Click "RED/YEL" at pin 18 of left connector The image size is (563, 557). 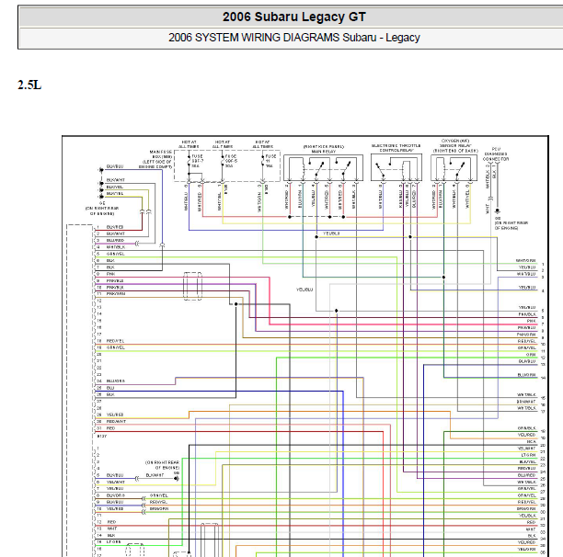[115, 341]
